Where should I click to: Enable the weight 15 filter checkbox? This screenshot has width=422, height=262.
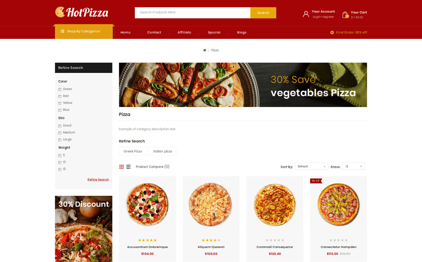point(60,169)
